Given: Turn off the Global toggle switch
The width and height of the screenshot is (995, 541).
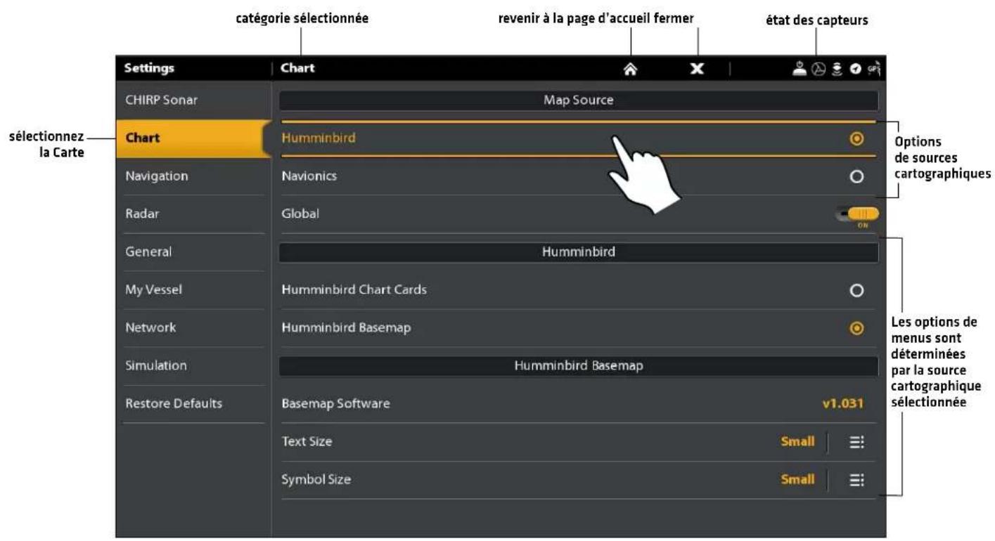Looking at the screenshot, I should [858, 214].
